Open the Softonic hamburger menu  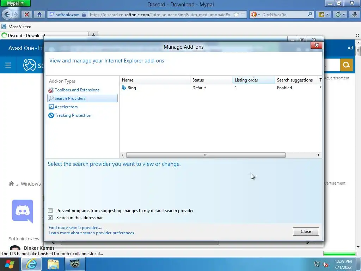pos(8,65)
